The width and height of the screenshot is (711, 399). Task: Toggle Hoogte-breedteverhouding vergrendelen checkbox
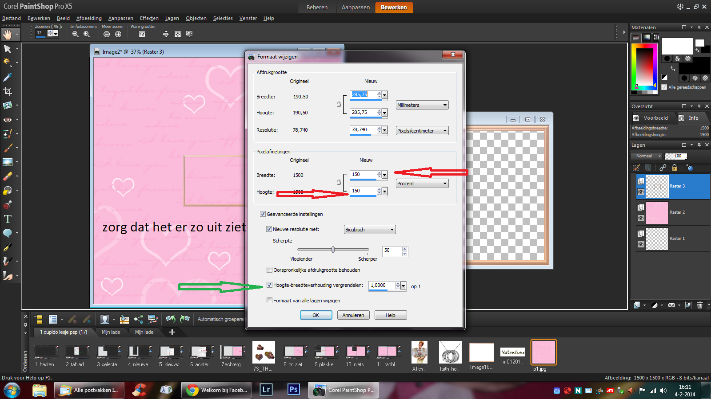[269, 285]
